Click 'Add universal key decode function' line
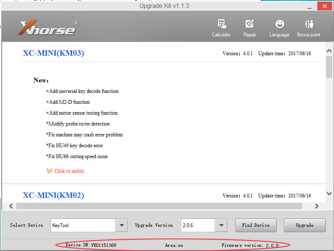Screen dimensions: 334x251 (x=82, y=91)
